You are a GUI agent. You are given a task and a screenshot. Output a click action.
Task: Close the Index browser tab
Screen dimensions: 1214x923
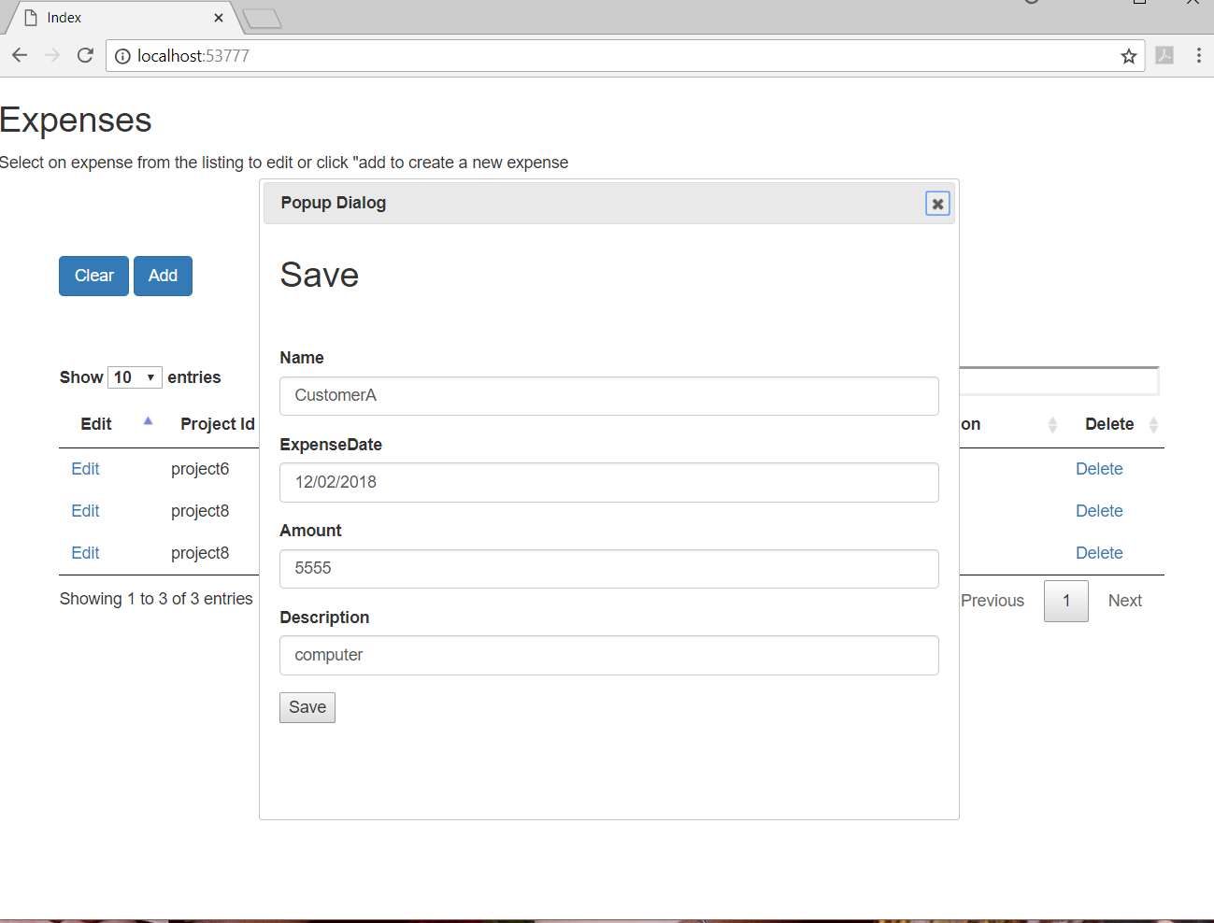(219, 18)
